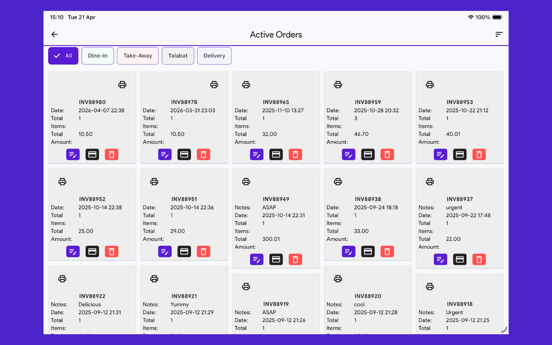This screenshot has width=552, height=345.
Task: Delete order INV88965
Action: coord(295,154)
